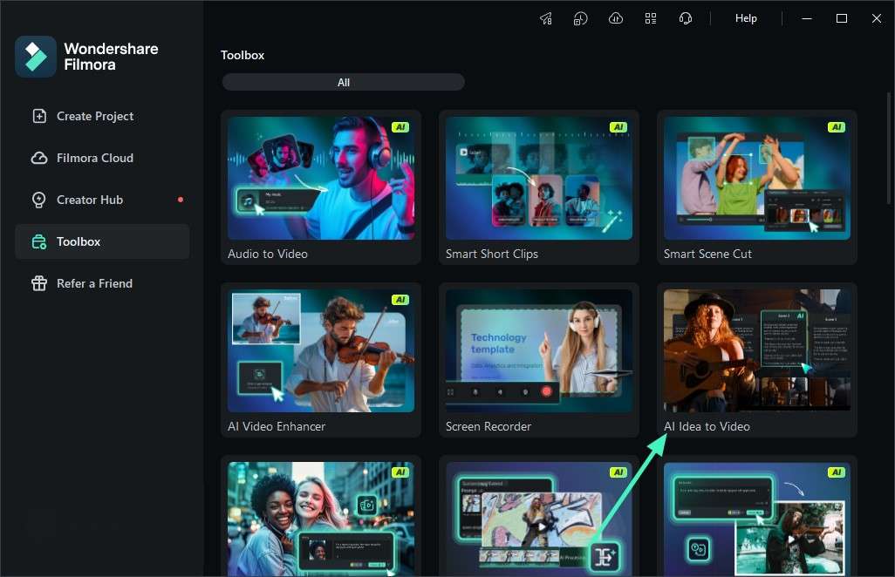Click the Filmora Cloud icon

[38, 158]
